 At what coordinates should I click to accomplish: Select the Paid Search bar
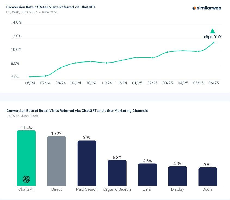tap(87, 163)
